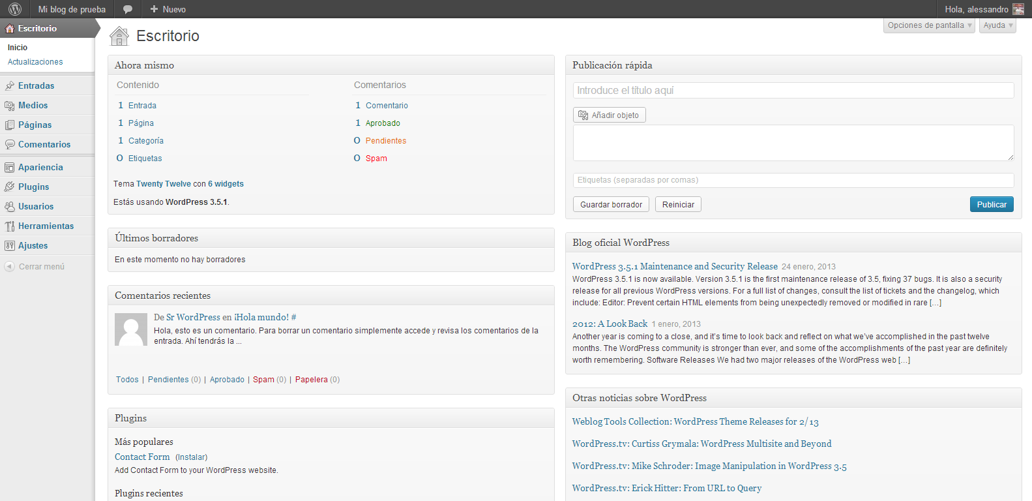Image resolution: width=1032 pixels, height=501 pixels.
Task: Focus the quick post title field
Action: pyautogui.click(x=793, y=91)
